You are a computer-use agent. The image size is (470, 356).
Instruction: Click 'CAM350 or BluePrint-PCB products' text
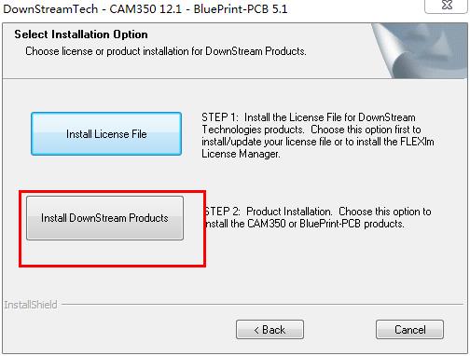[325, 224]
